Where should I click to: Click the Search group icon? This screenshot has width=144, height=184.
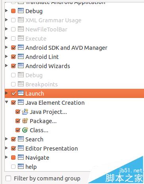21,139
